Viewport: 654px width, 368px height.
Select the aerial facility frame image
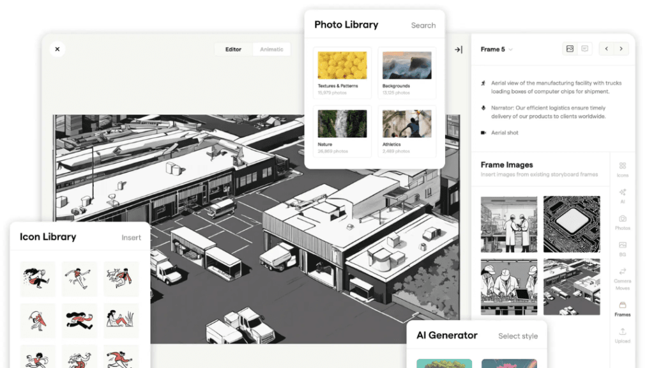[x=572, y=287]
